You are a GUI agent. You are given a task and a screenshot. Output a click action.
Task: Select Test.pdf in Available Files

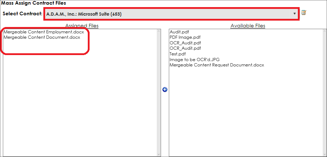[178, 54]
